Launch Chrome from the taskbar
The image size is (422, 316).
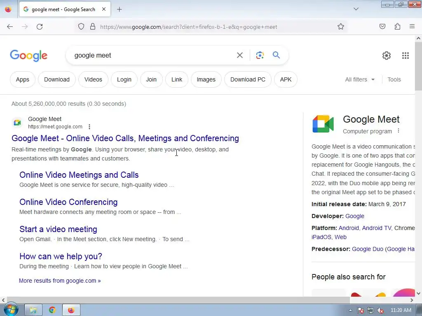(52, 310)
